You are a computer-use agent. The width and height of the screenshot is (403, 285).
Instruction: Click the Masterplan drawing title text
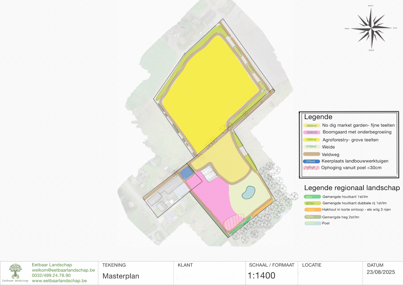[121, 276]
